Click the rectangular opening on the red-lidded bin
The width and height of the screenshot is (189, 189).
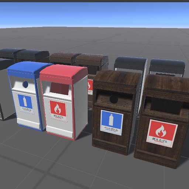[60, 88]
